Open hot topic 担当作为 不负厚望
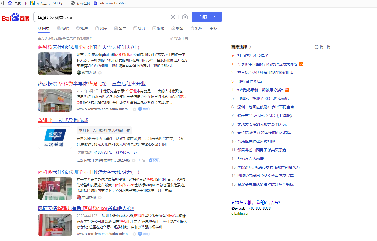 point(253,56)
